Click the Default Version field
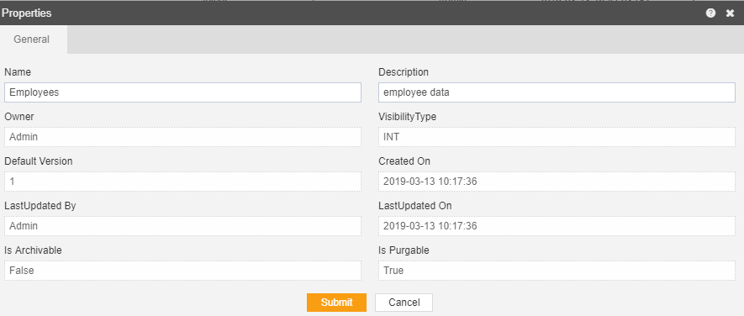The width and height of the screenshot is (744, 316). point(182,182)
